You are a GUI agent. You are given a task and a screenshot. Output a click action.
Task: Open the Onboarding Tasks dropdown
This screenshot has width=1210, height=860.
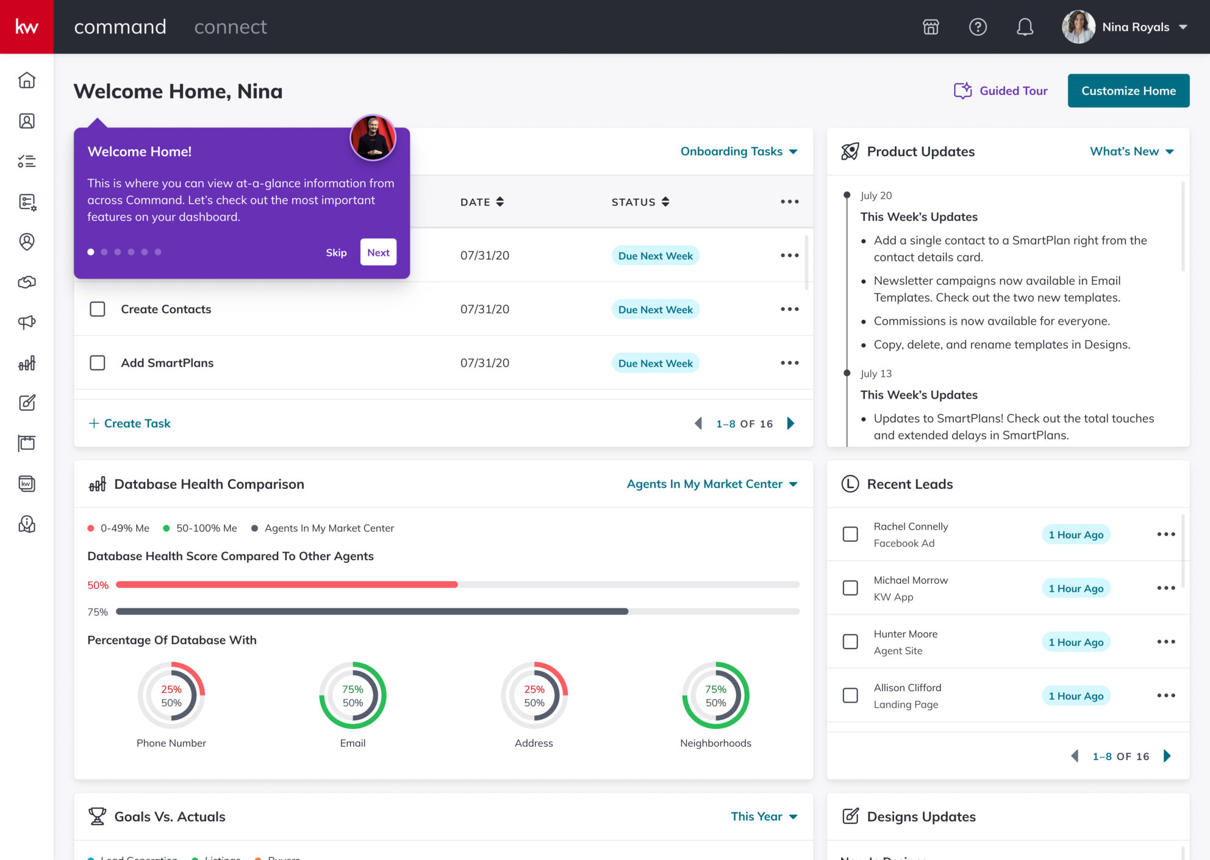739,151
